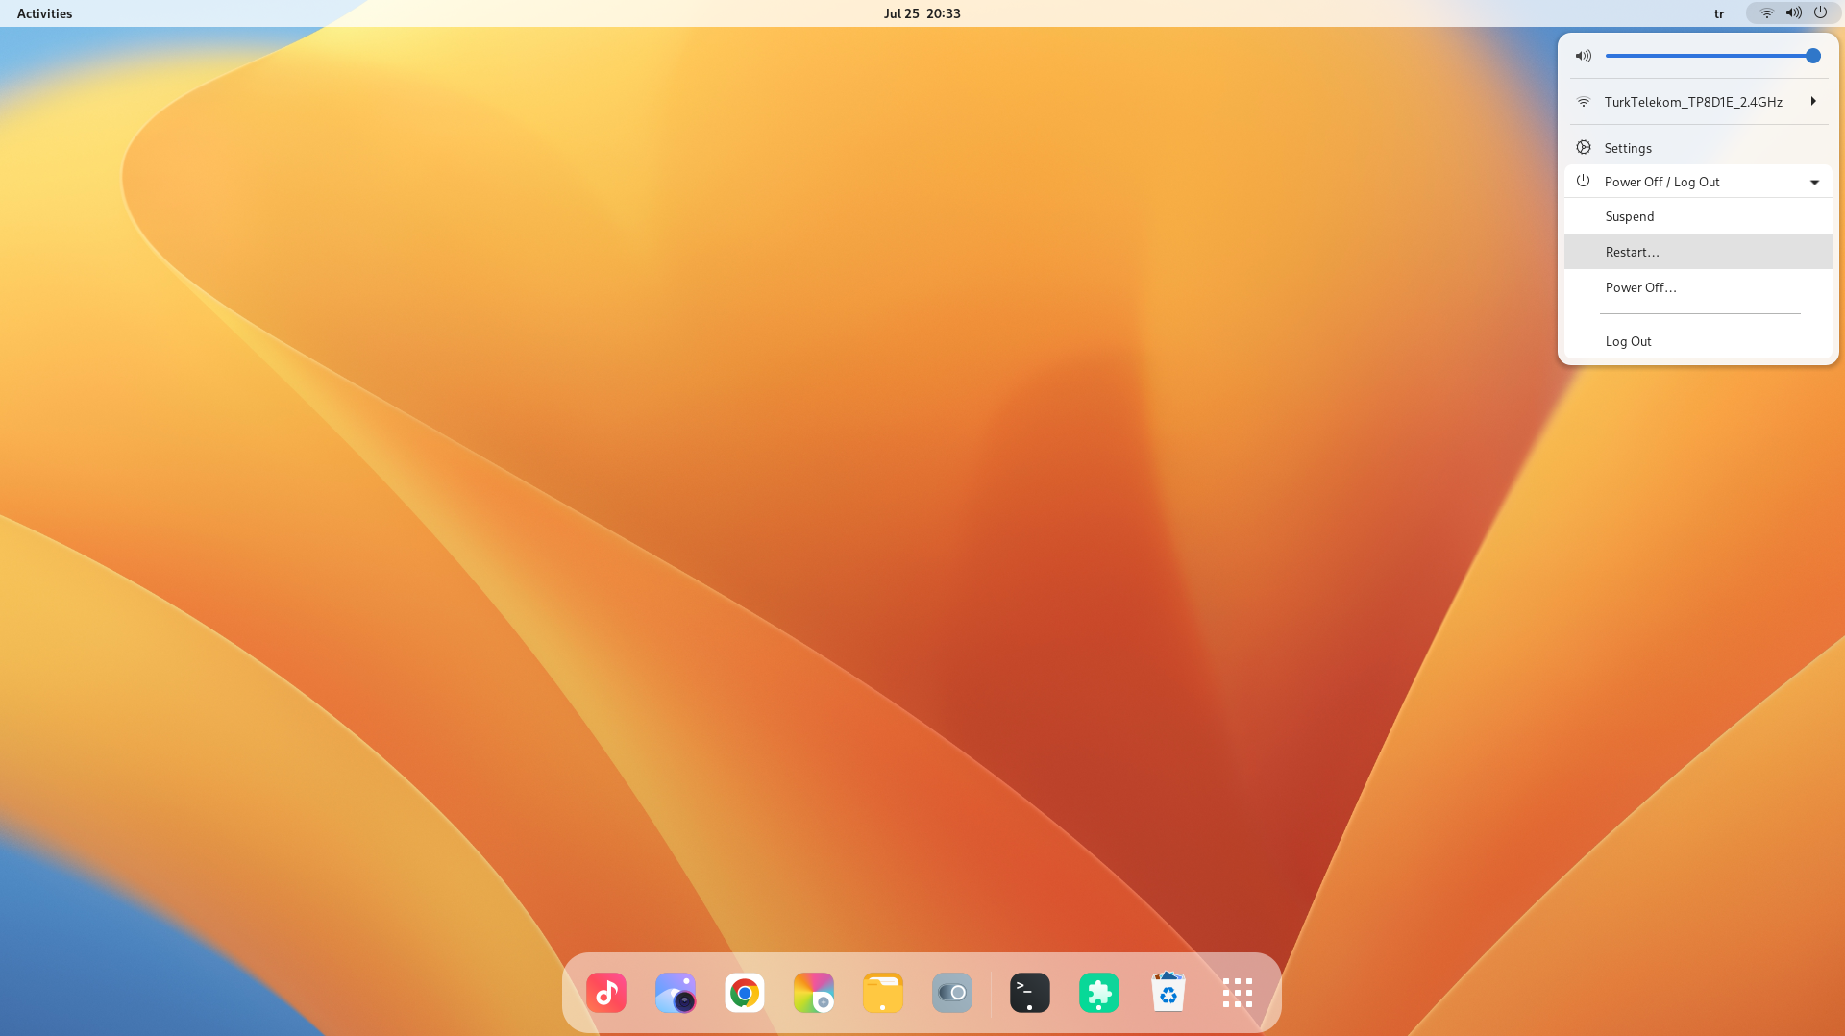The height and width of the screenshot is (1036, 1845).
Task: Select Power Off… menu entry
Action: (1698, 287)
